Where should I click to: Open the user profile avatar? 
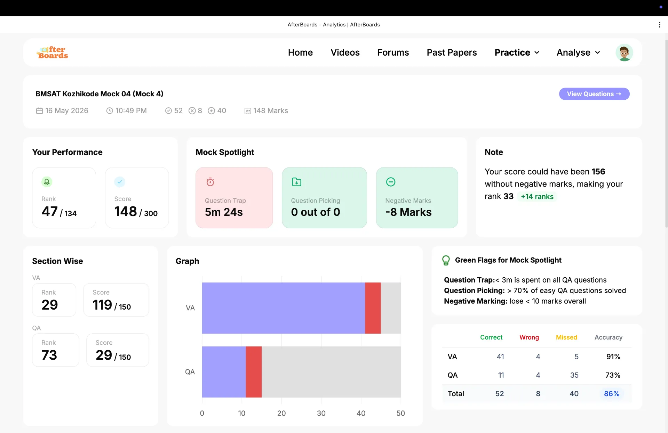pyautogui.click(x=624, y=53)
